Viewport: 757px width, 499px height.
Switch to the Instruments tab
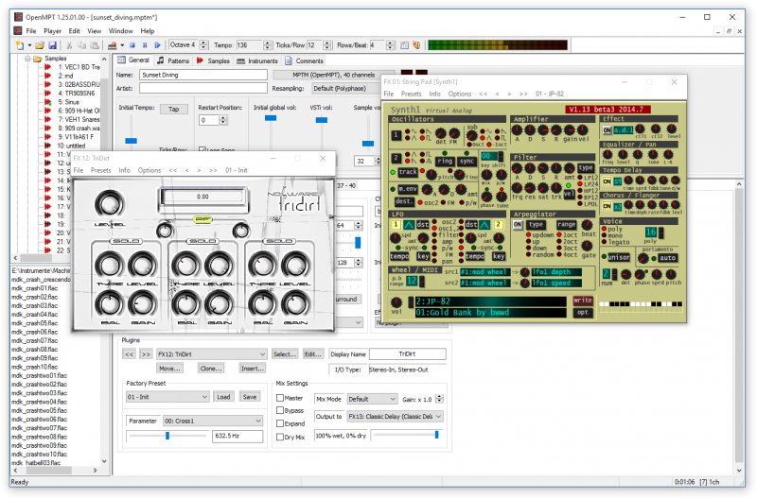[257, 60]
